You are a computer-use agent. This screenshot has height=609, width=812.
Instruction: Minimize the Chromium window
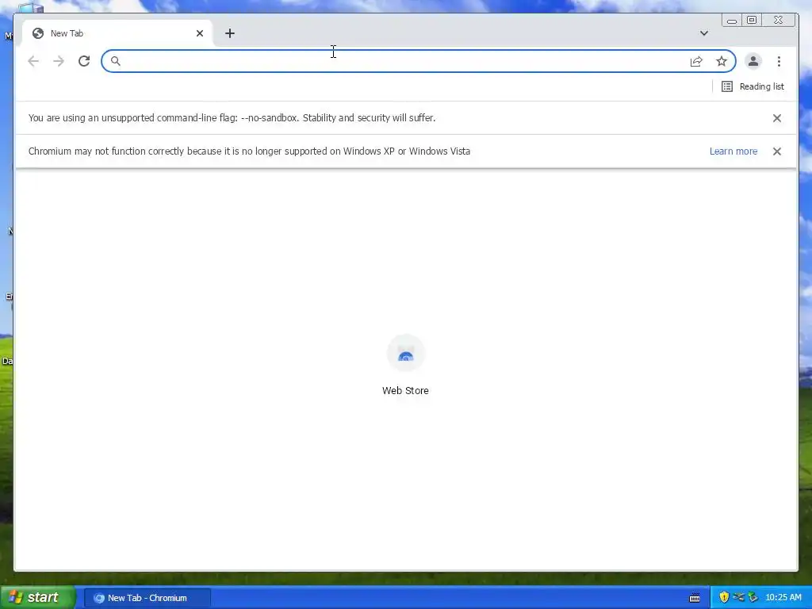[732, 20]
